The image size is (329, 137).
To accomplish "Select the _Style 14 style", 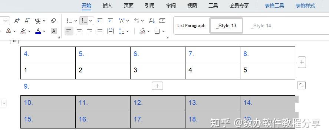I will (261, 25).
